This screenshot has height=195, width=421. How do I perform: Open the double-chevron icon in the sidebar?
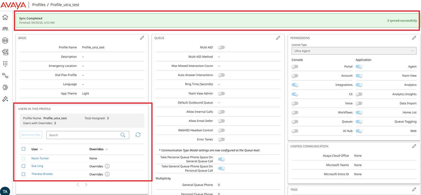5,87
